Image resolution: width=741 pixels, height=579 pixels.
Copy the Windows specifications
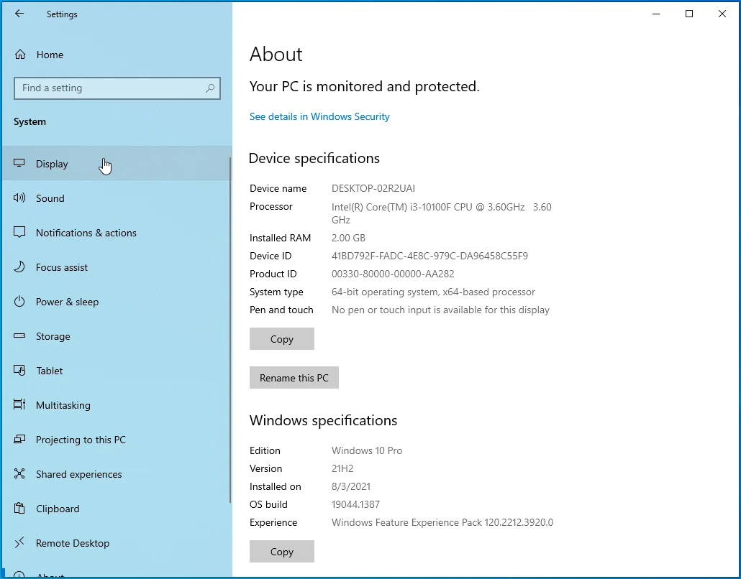282,551
